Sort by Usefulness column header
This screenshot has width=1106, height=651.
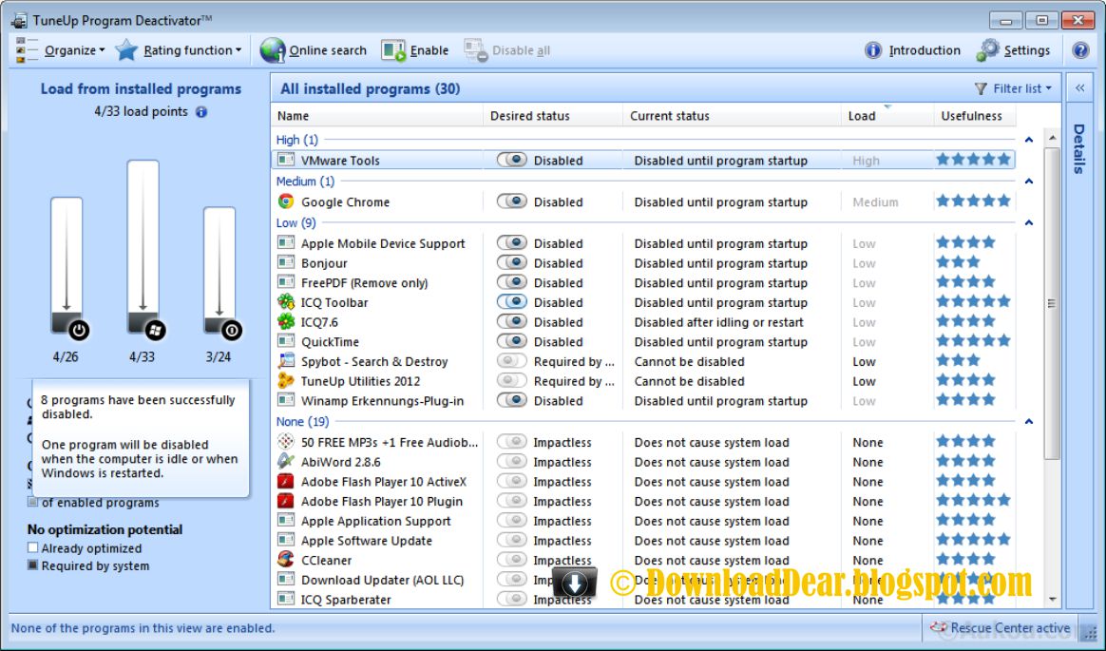coord(974,116)
